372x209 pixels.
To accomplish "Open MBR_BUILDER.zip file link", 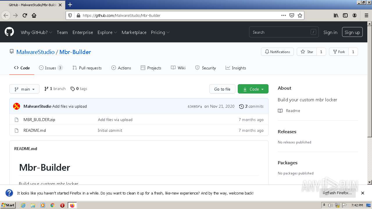I will tap(39, 120).
